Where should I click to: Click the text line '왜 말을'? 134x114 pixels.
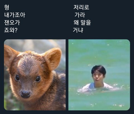coord(82,23)
